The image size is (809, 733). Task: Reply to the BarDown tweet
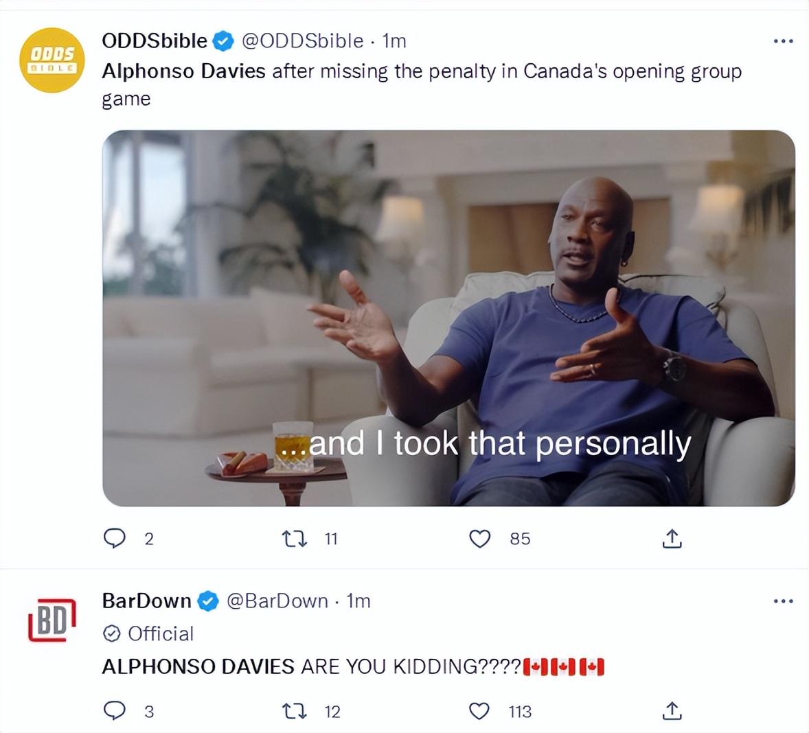115,711
